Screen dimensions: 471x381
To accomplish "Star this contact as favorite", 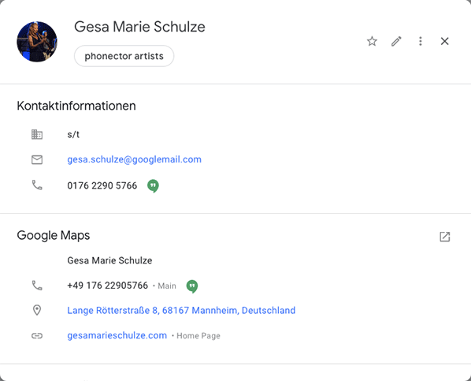I will (x=372, y=41).
